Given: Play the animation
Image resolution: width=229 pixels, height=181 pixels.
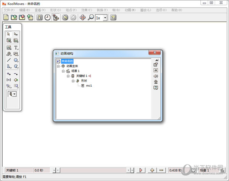Looking at the screenshot, I should coord(141,170).
